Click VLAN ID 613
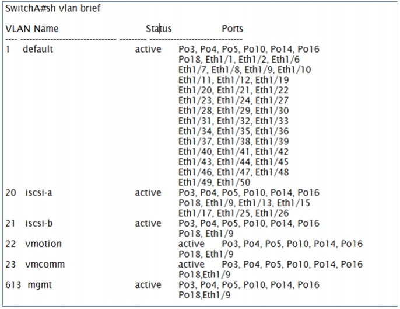Image resolution: width=400 pixels, height=309 pixels. pyautogui.click(x=13, y=284)
